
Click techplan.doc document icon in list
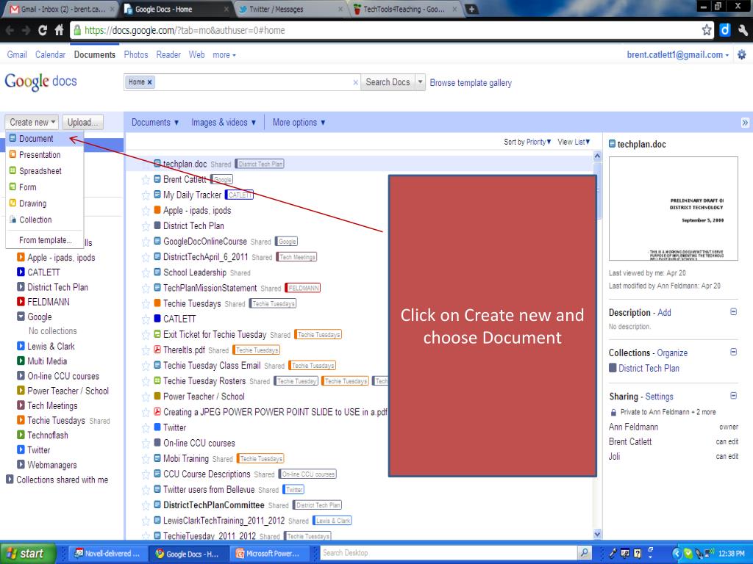(x=157, y=164)
